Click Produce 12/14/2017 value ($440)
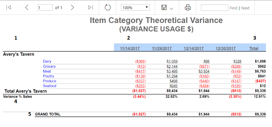 pos(204,81)
